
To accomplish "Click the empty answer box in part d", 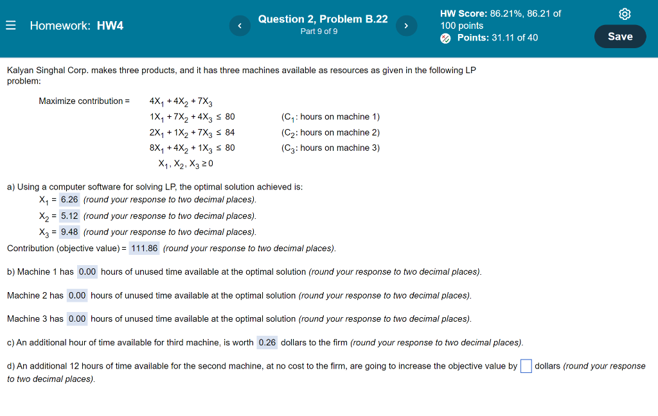I will [526, 365].
